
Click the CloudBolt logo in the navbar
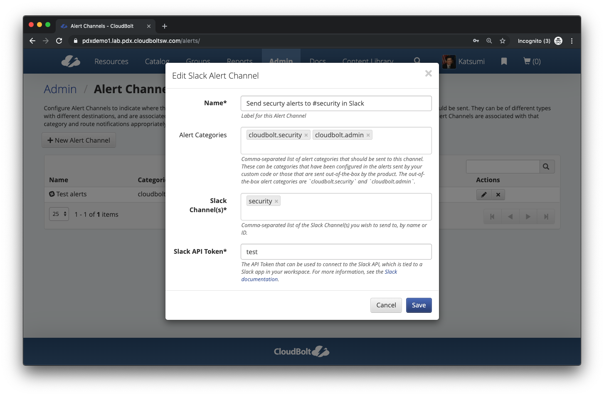(71, 61)
